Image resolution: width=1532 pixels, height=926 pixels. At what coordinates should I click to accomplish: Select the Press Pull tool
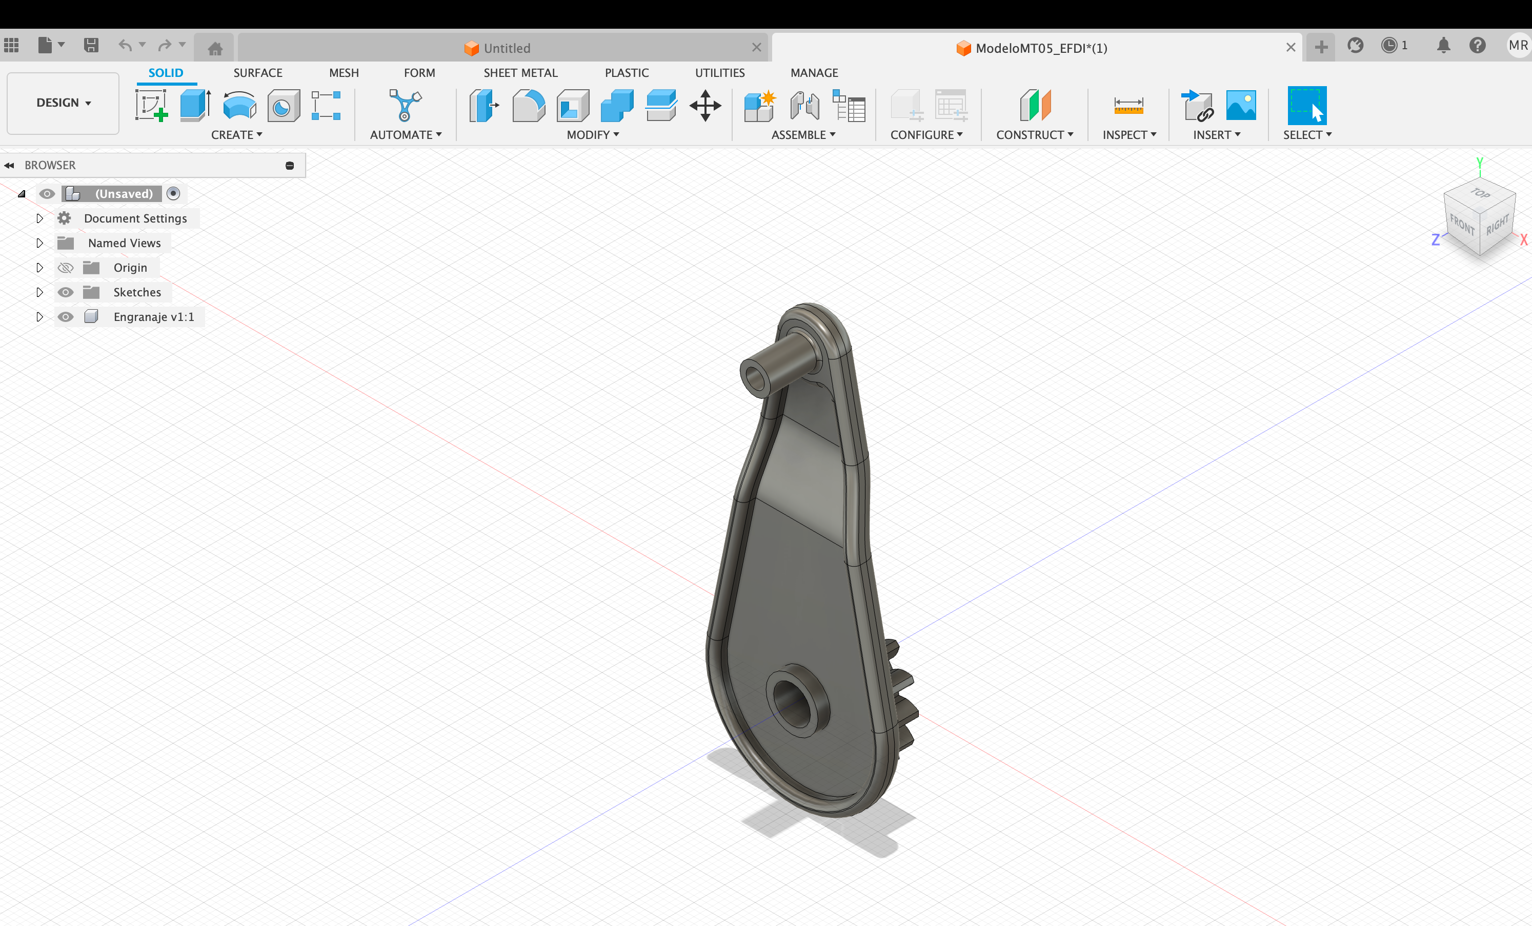point(485,105)
